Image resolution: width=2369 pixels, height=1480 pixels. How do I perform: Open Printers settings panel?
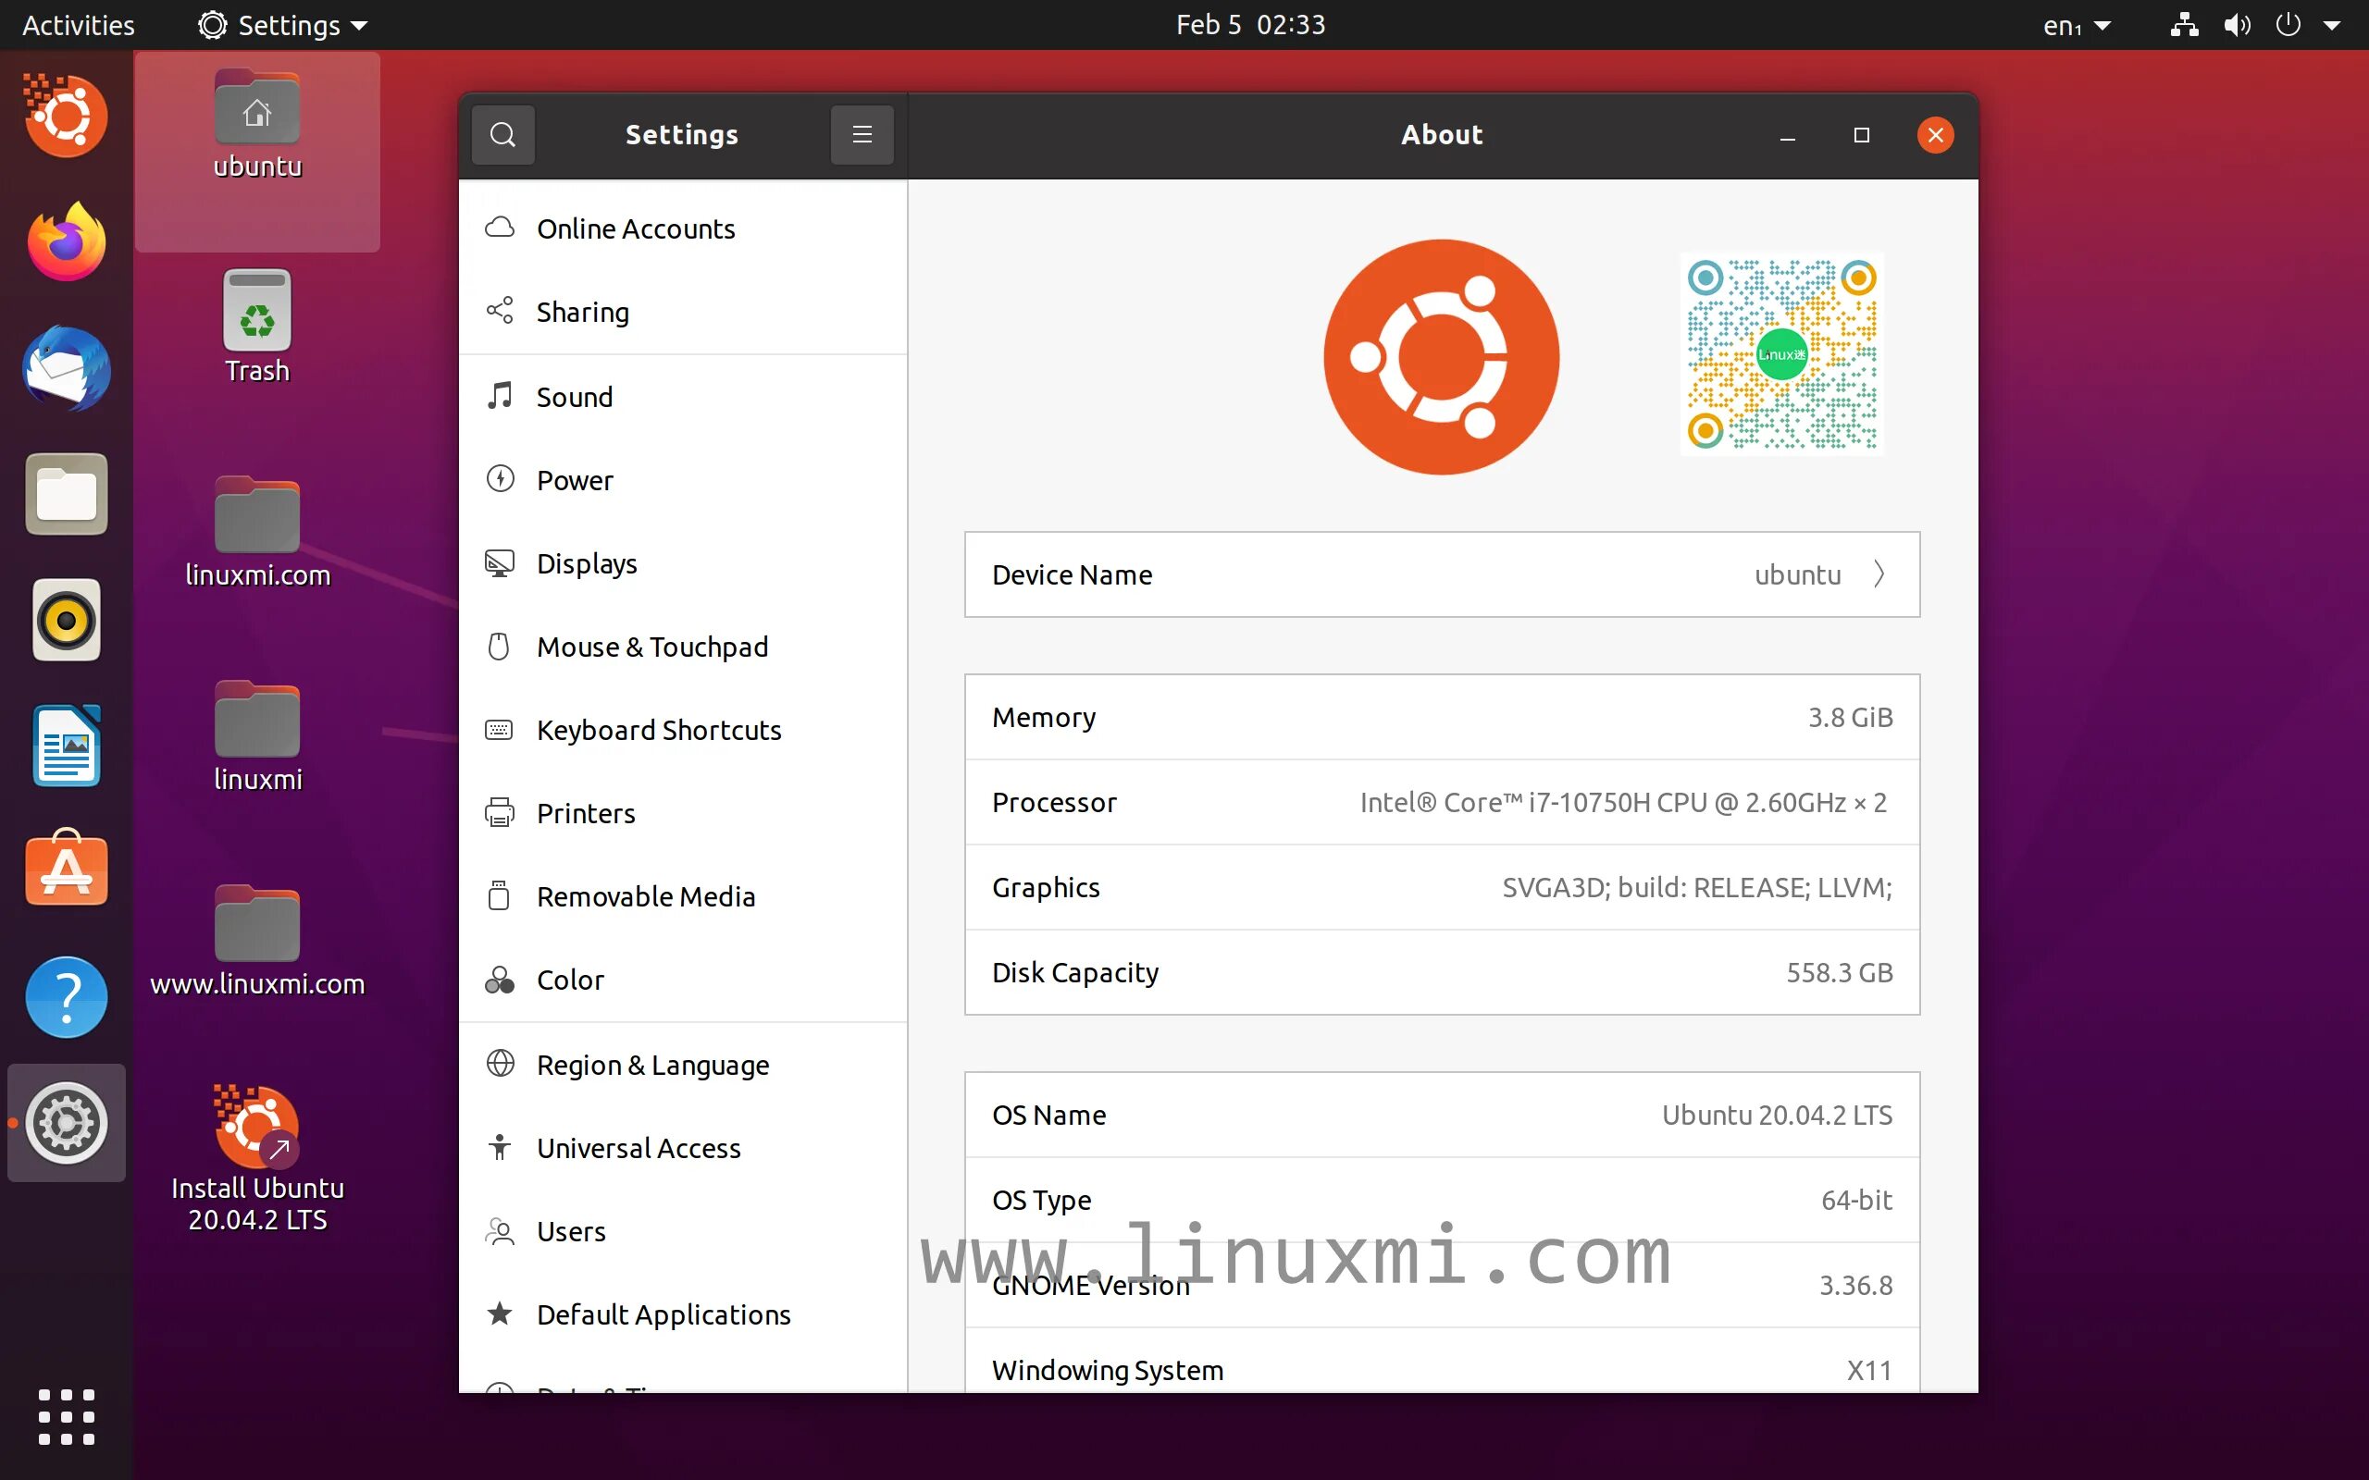(x=586, y=813)
